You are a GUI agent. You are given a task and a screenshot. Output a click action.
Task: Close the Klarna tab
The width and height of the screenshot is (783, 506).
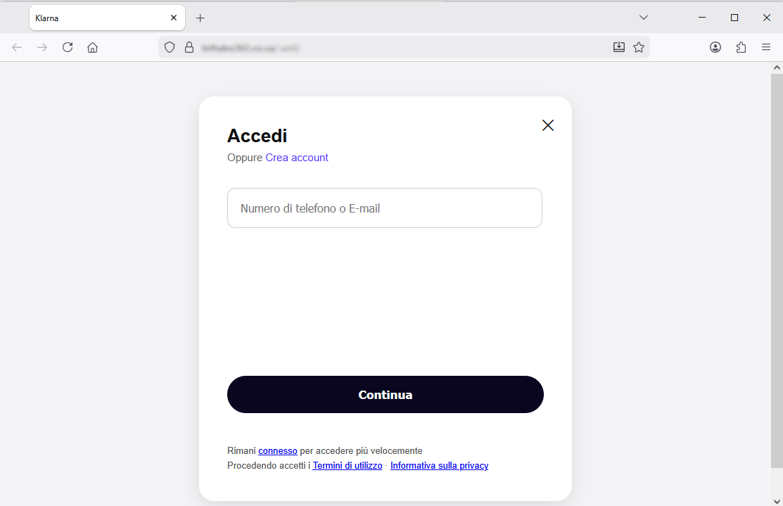coord(174,18)
